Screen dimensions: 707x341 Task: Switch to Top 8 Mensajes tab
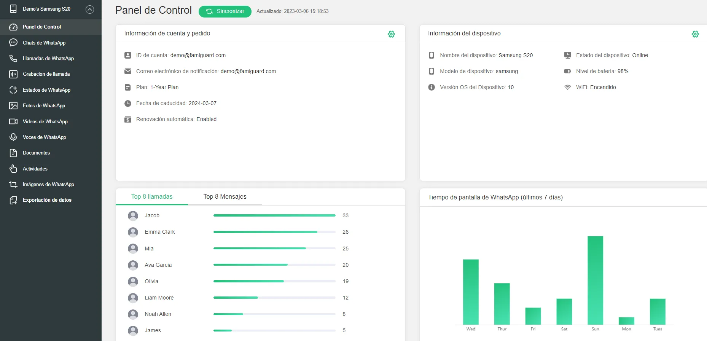coord(225,197)
